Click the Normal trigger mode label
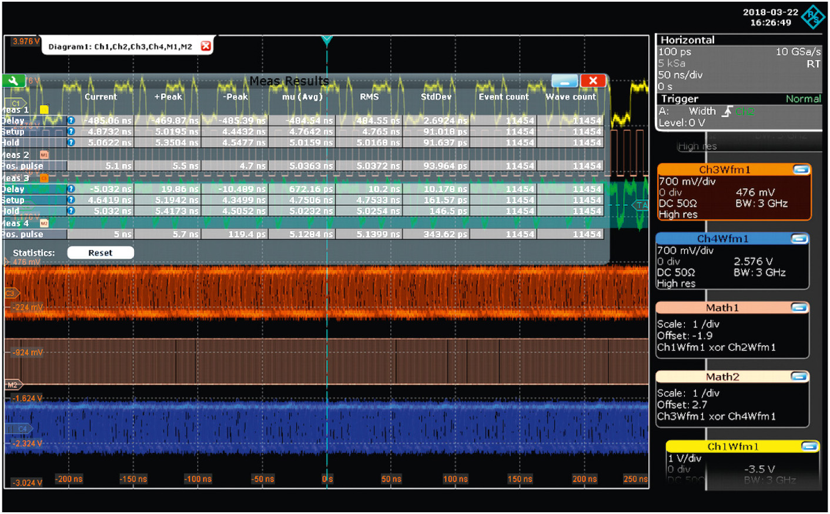Viewport: 830px width, 514px height. 803,99
